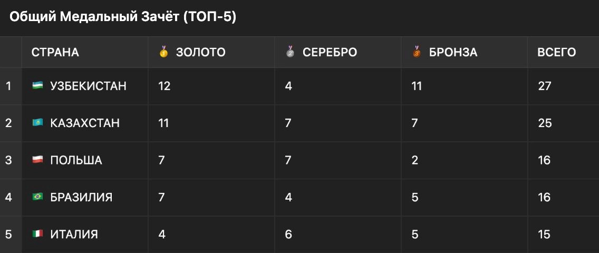Image resolution: width=599 pixels, height=253 pixels.
Task: Select the КАЗАХСТАН country name
Action: point(85,123)
